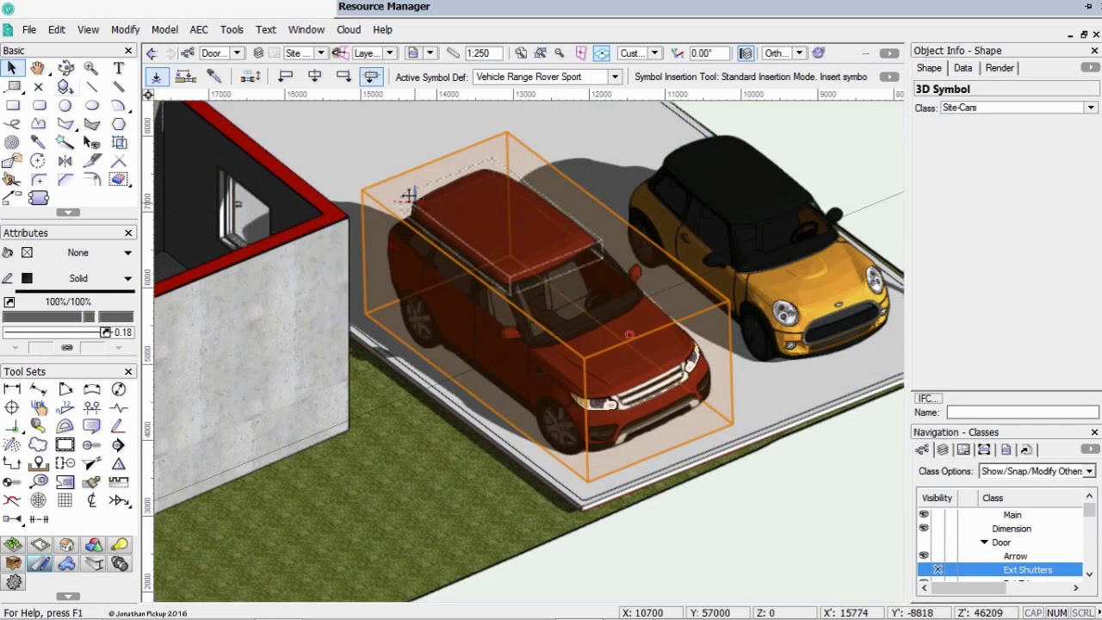The image size is (1102, 620).
Task: Open Active Symbol Def dropdown
Action: pos(615,77)
